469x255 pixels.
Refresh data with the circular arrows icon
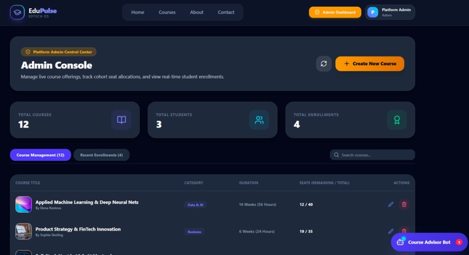pos(324,63)
